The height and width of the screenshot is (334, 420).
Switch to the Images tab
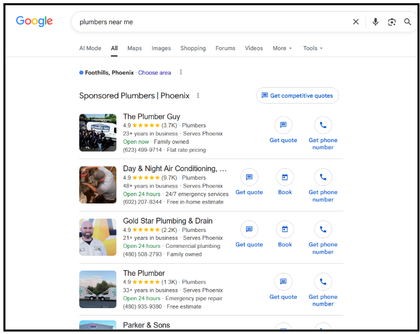[161, 48]
